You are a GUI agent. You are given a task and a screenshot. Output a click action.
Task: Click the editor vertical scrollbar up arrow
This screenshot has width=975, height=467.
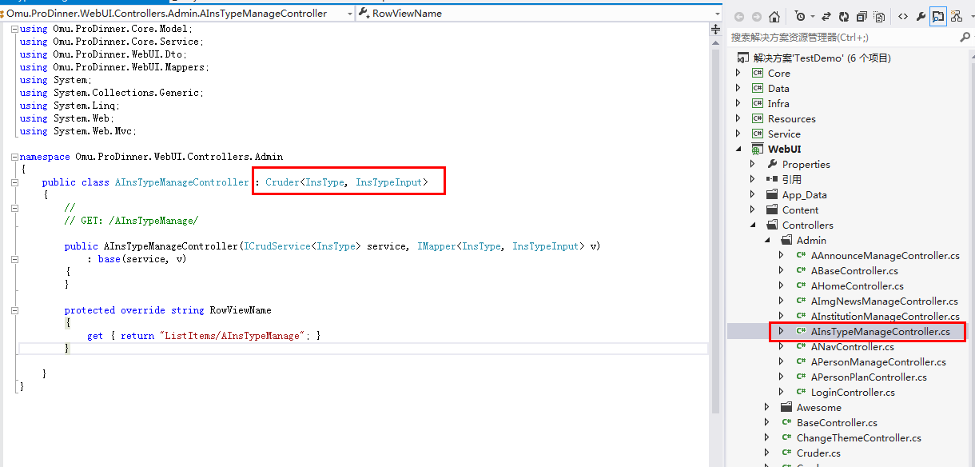pyautogui.click(x=715, y=42)
